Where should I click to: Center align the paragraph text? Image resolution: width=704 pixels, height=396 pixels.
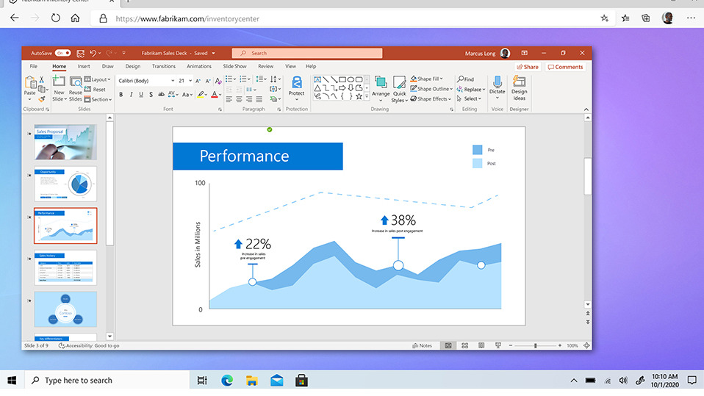[239, 99]
